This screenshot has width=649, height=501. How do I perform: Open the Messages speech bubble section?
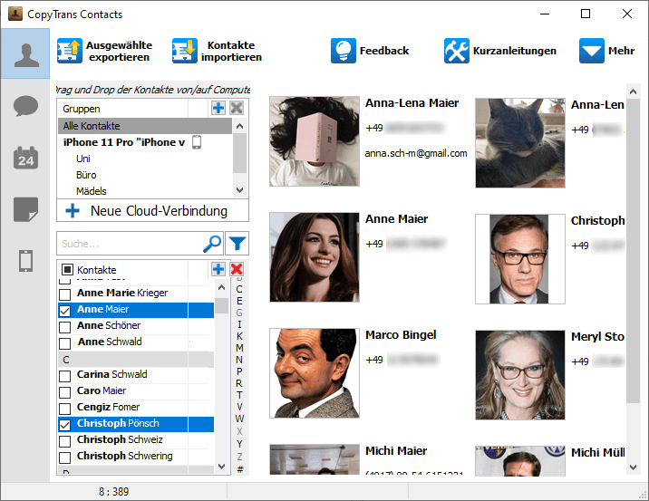(25, 106)
